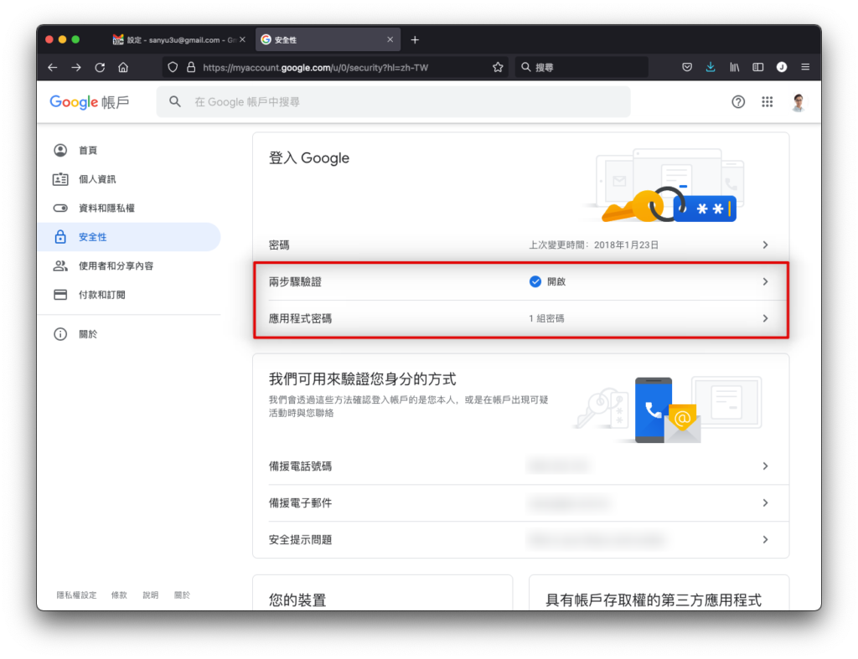Expand the 安全提示問題 row chevron

[x=765, y=539]
